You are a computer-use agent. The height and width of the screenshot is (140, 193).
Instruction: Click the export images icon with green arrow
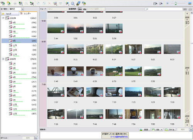[84, 3]
